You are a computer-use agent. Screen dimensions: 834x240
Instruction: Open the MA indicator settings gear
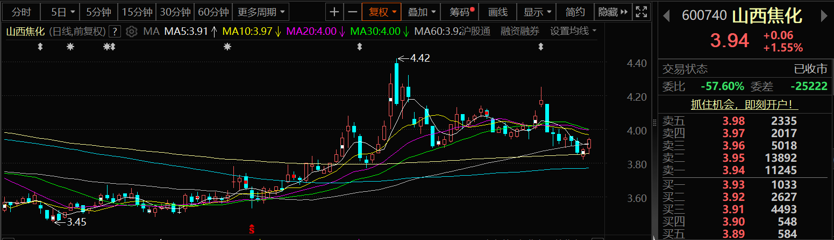[x=132, y=32]
